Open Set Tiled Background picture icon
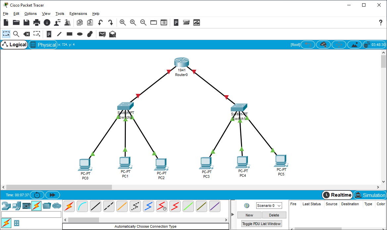This screenshot has height=230, width=387. (355, 45)
